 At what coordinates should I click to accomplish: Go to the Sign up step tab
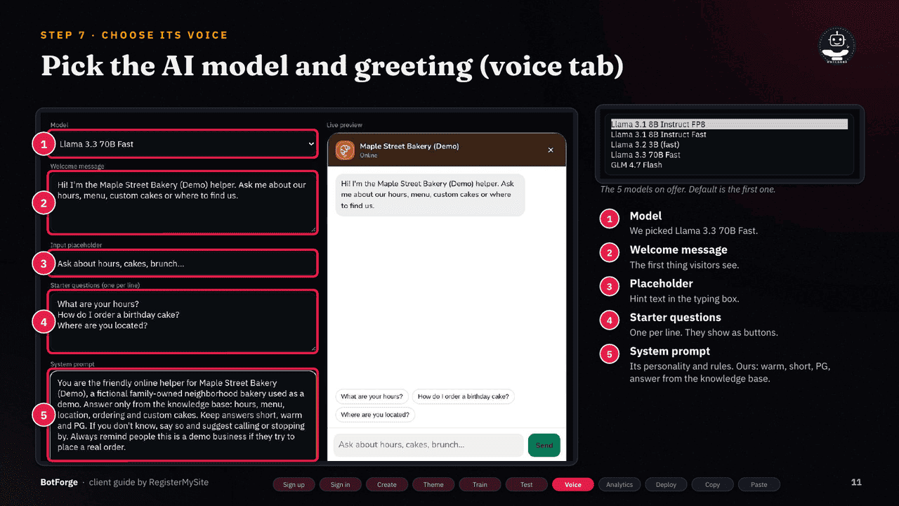pyautogui.click(x=294, y=484)
